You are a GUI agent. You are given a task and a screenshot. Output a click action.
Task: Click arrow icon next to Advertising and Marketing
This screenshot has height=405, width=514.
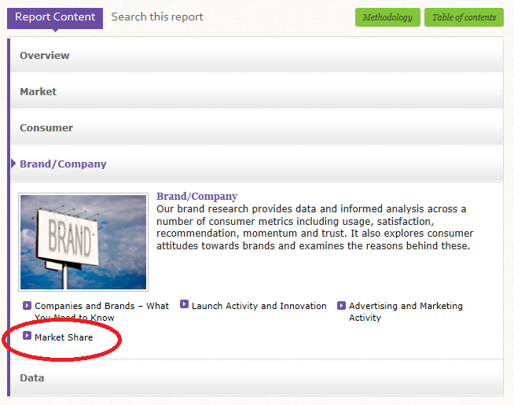tap(342, 305)
